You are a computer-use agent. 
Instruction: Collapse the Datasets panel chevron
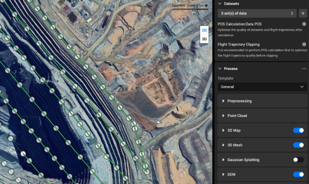(x=219, y=4)
